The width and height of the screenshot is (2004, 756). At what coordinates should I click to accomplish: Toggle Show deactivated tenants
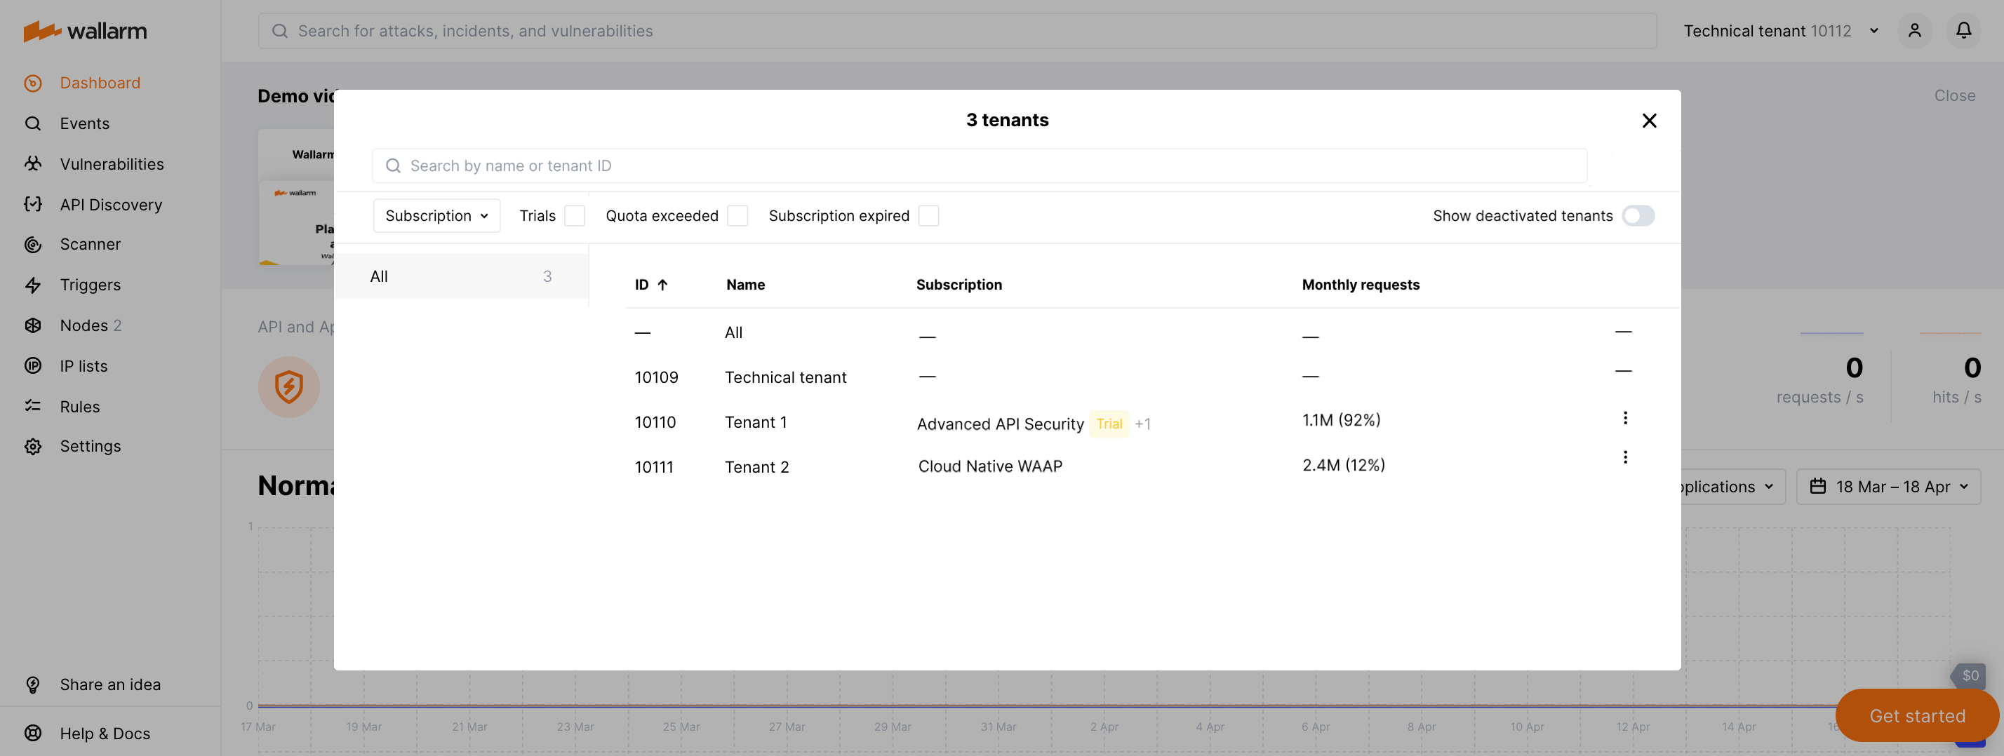1638,216
